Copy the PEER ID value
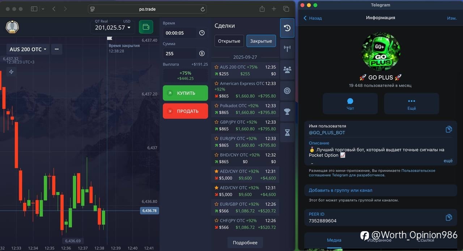Image resolution: width=463 pixels, height=251 pixels. (449, 217)
